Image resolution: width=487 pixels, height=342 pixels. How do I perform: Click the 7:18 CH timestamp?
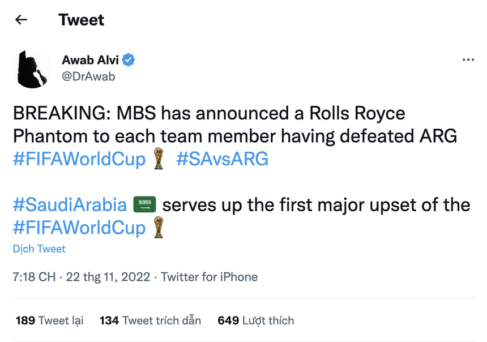tap(34, 277)
